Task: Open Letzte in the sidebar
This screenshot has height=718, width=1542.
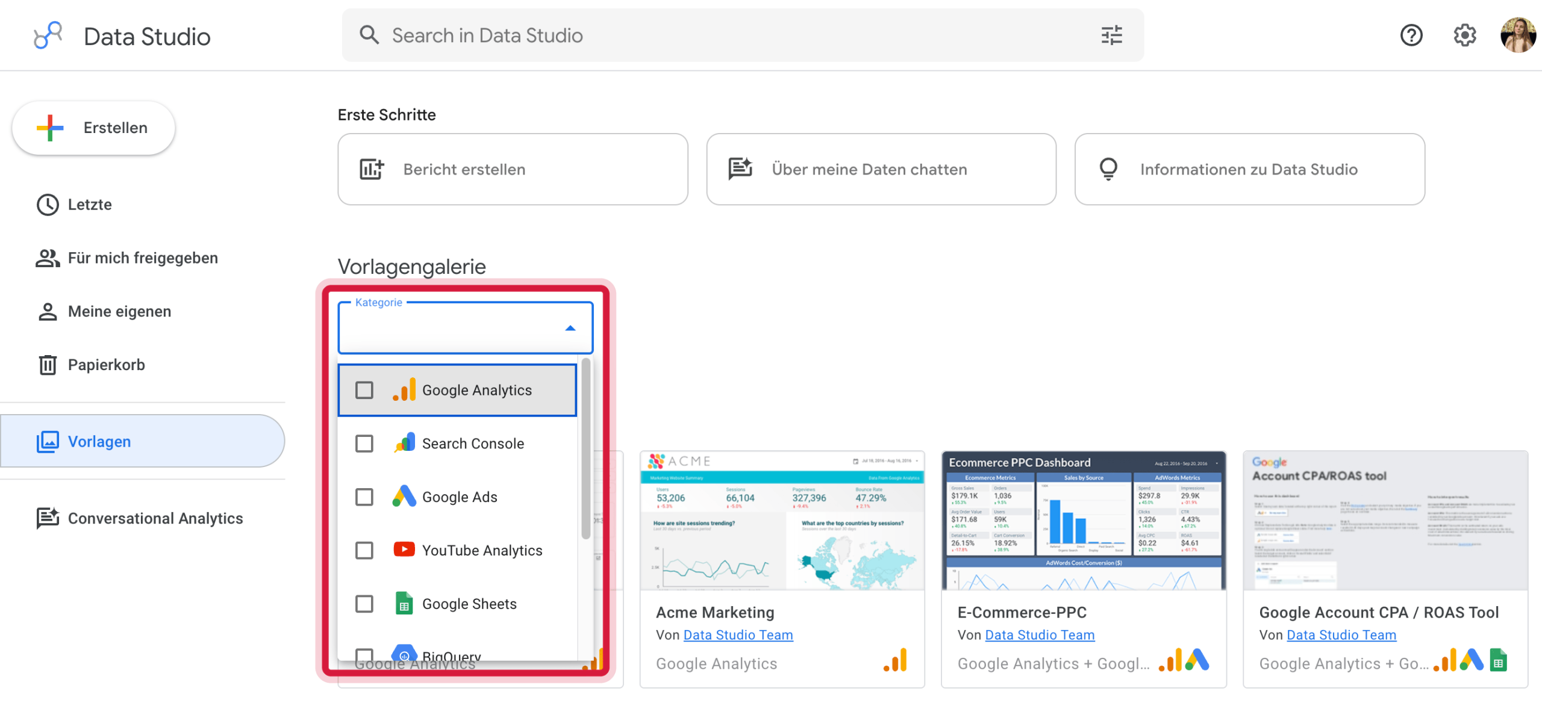Action: point(142,205)
